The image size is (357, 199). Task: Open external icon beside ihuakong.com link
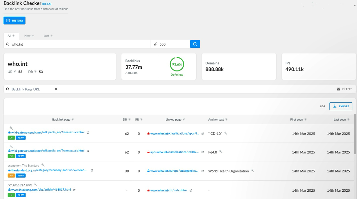[74, 190]
